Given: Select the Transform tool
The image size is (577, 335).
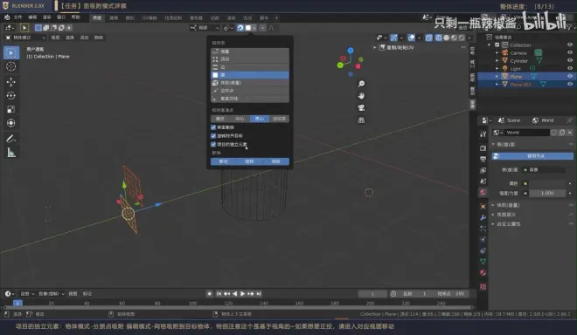Looking at the screenshot, I should [11, 123].
